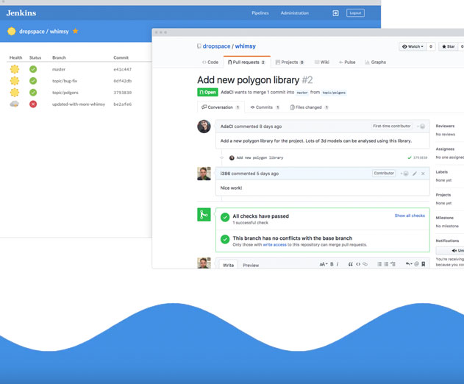Open the text size AA dropdown

pos(323,264)
